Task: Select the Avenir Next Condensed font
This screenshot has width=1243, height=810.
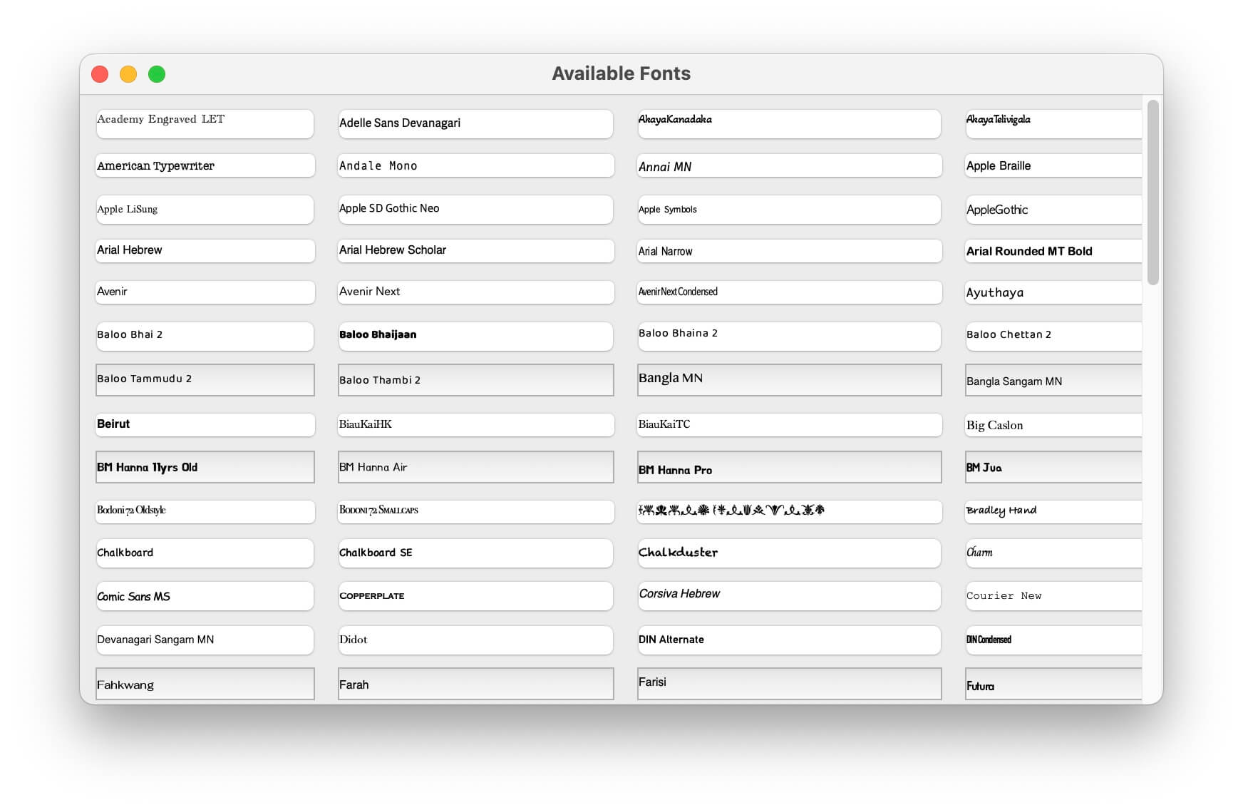Action: tap(789, 292)
